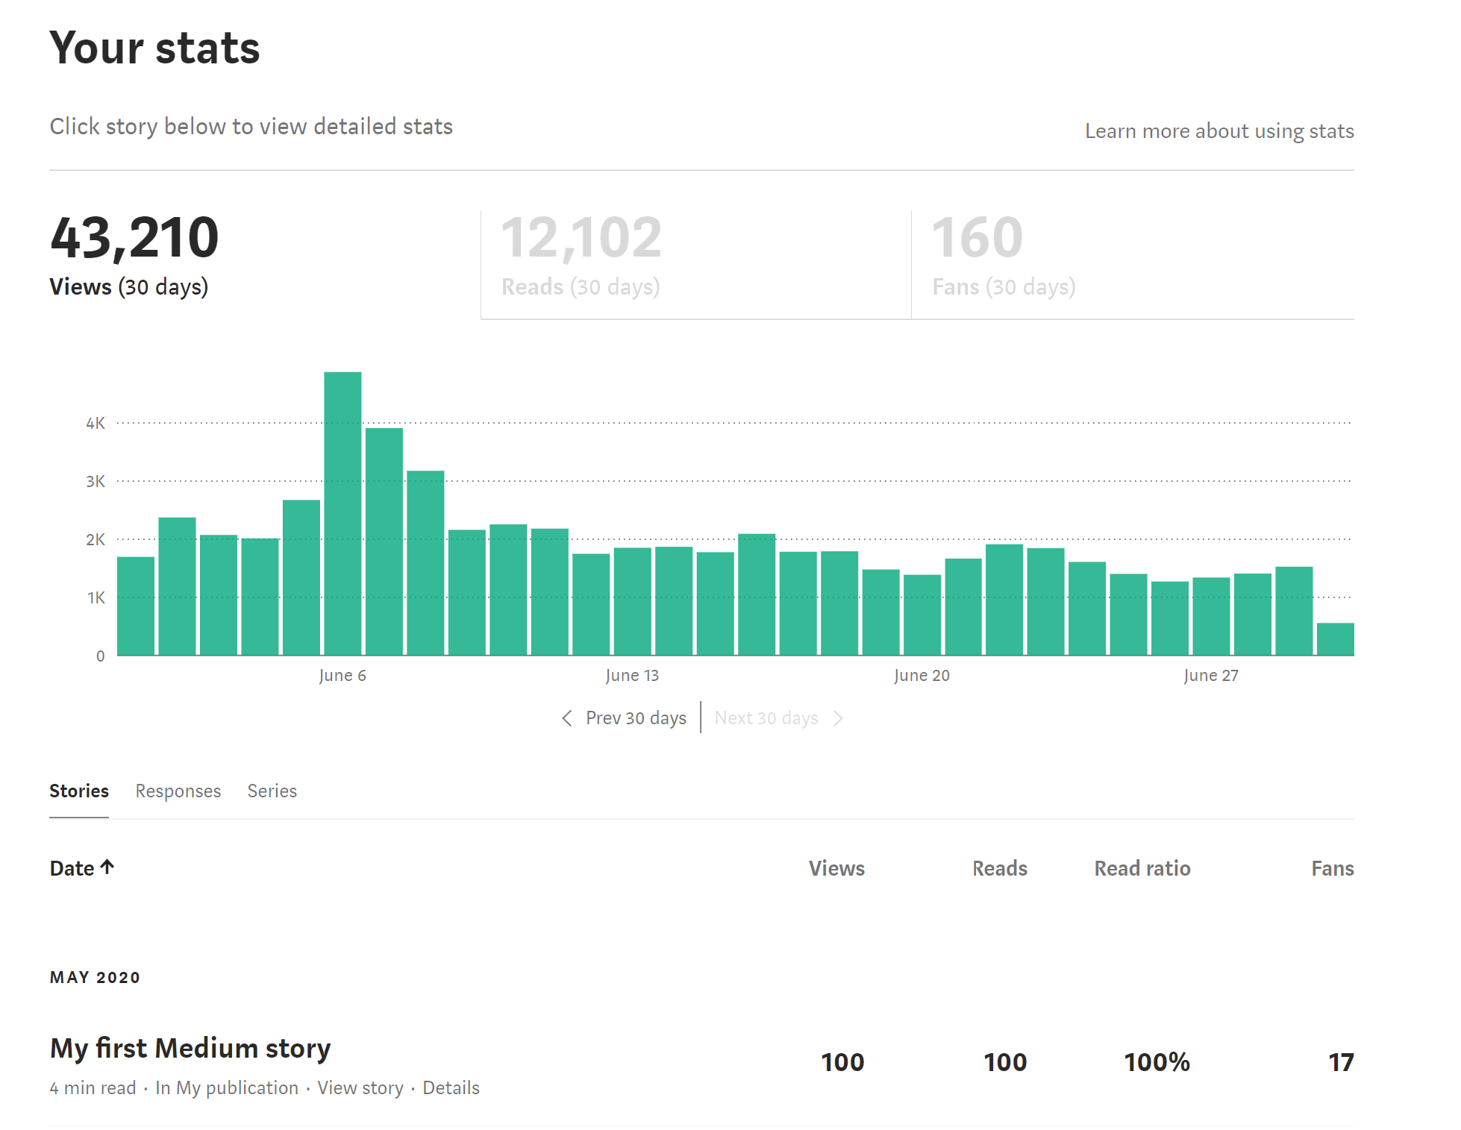Screen dimensions: 1461x1130
Task: Sort stories by Fans column
Action: [x=1332, y=868]
